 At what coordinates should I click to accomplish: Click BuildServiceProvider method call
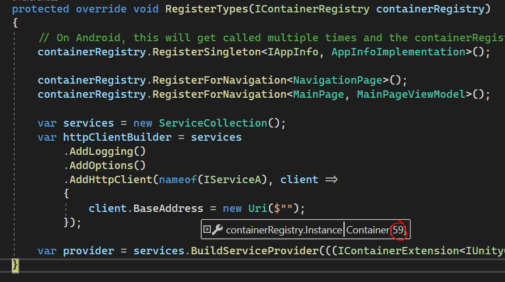(x=254, y=251)
